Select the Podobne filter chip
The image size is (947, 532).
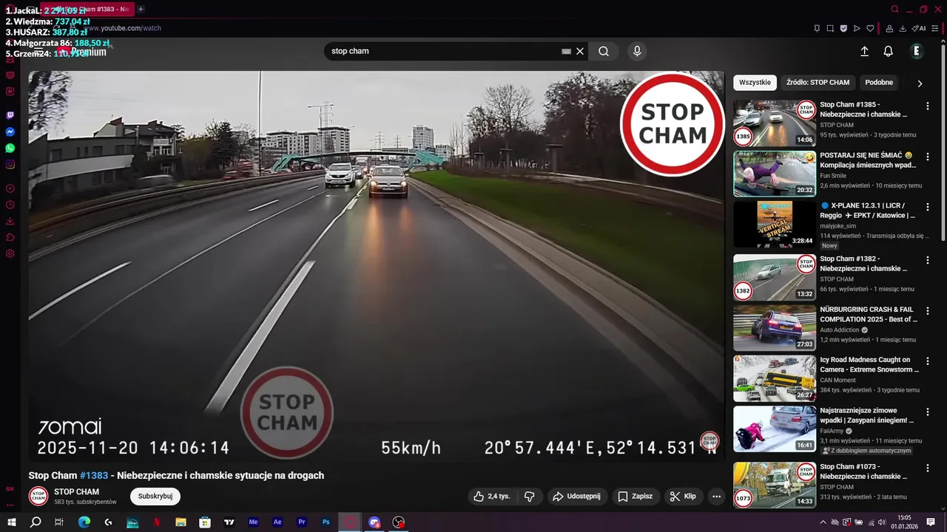click(x=879, y=83)
